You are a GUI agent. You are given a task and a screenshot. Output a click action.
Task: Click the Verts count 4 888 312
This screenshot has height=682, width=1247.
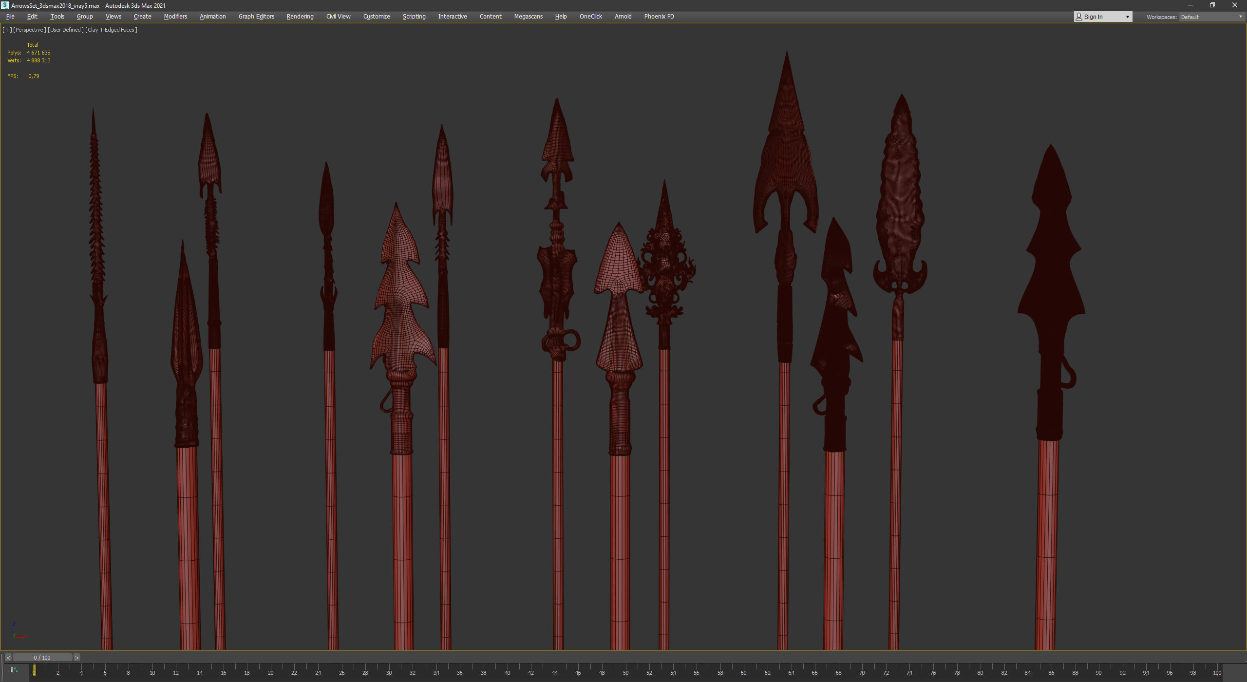pos(38,60)
